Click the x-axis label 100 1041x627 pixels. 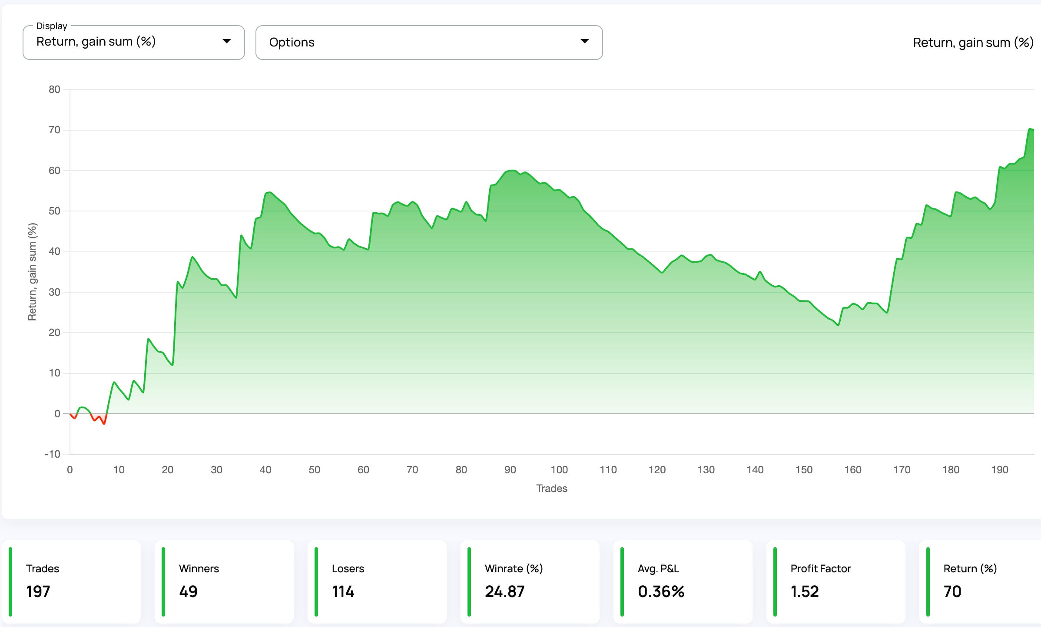pos(559,469)
